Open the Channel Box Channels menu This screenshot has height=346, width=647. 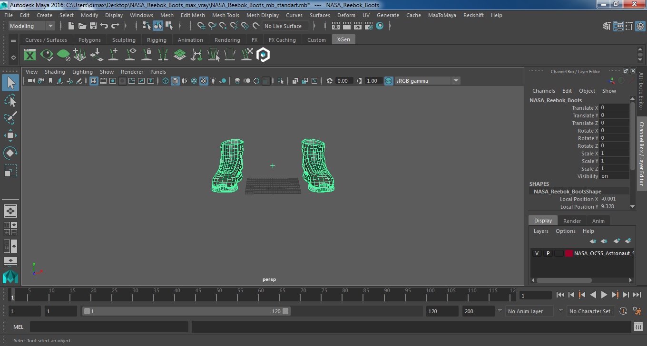544,91
